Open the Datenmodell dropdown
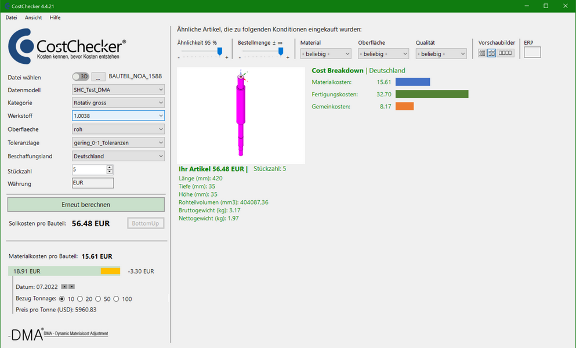 pos(118,90)
